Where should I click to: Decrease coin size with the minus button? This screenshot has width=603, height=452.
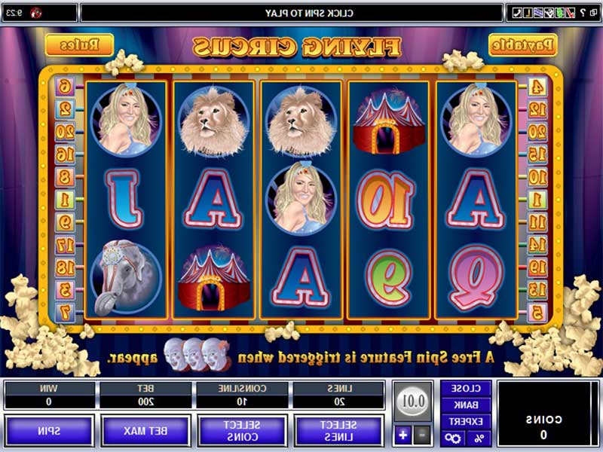(421, 435)
